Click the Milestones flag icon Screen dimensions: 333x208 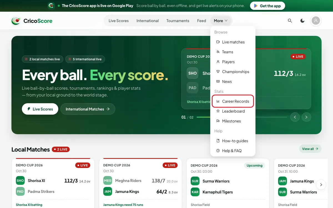pyautogui.click(x=218, y=121)
